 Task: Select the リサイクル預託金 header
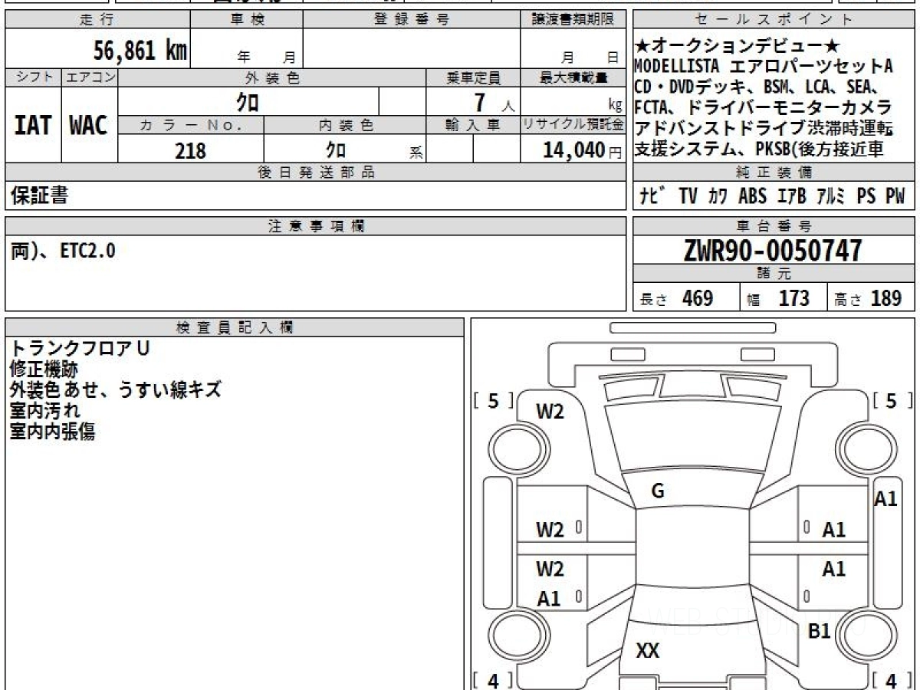point(573,125)
